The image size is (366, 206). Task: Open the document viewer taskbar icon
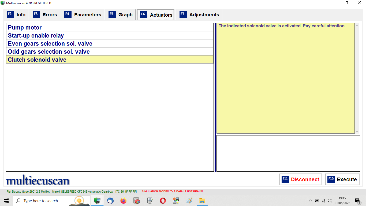[150, 201]
